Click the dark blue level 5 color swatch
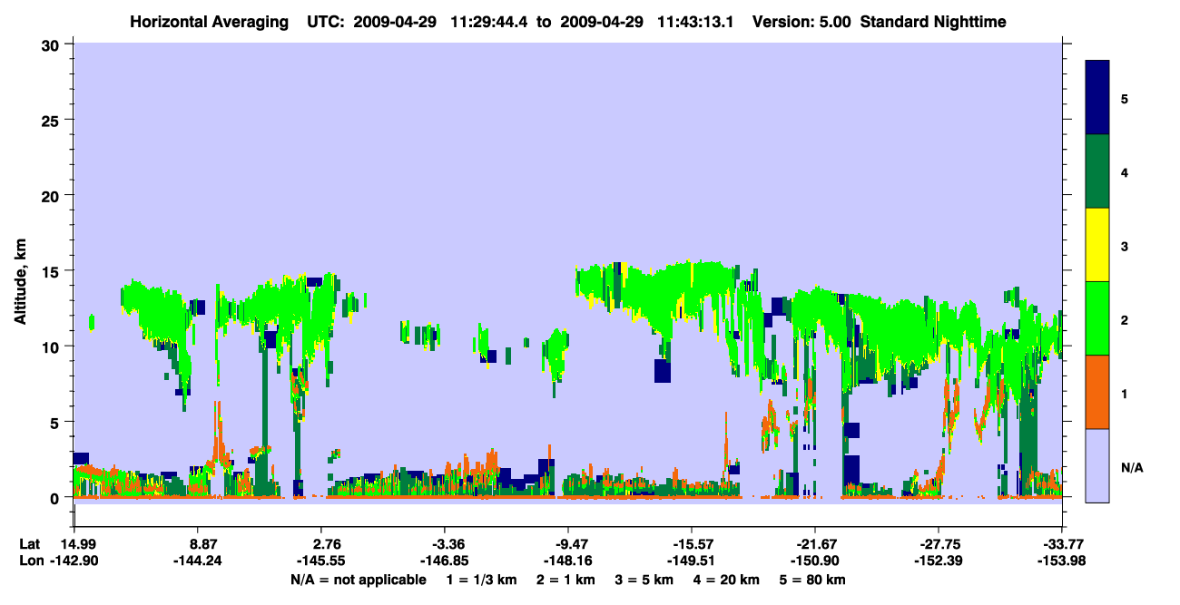Screen dimensions: 1180x605 [1097, 98]
